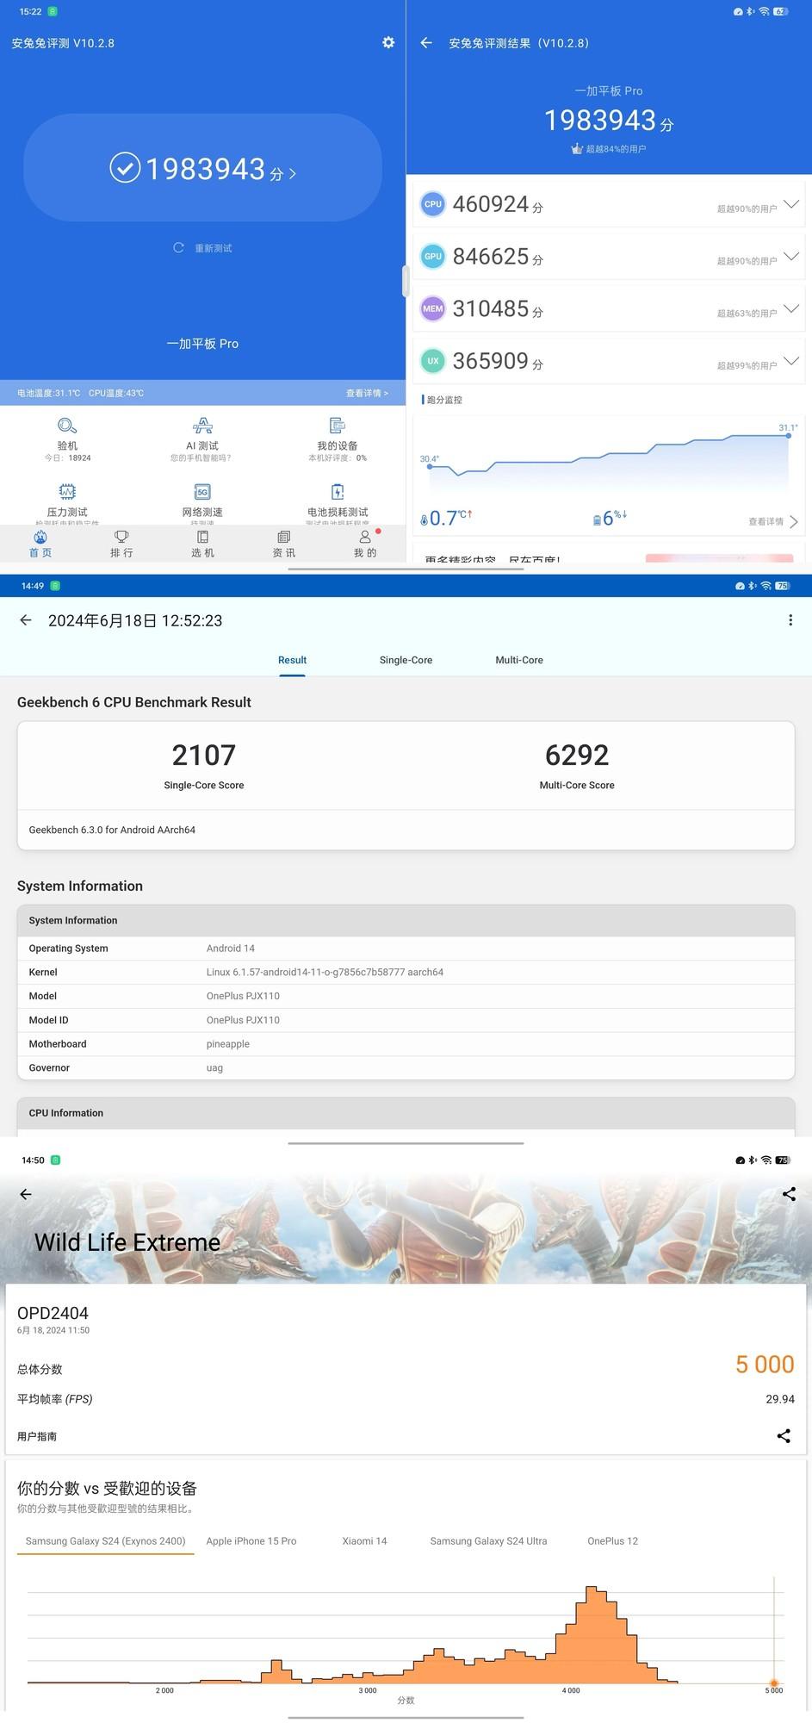The image size is (812, 1723).
Task: Open the 网络测速 5G speed test icon
Action: (x=202, y=491)
